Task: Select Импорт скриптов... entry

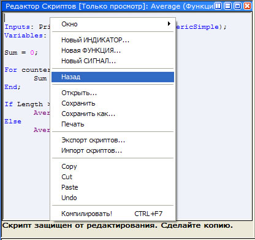Action: click(113, 150)
